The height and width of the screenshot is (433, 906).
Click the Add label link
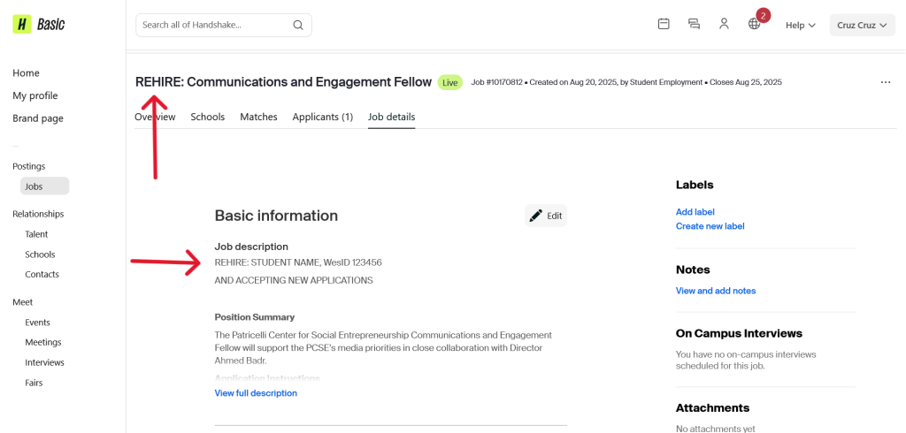695,212
